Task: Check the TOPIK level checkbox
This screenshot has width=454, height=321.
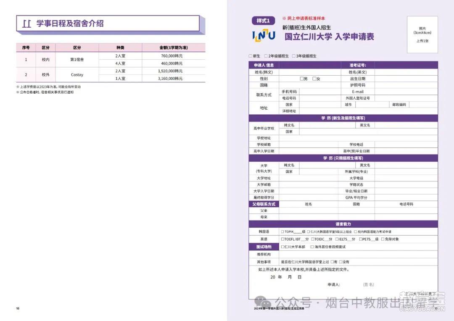Action: 282,232
